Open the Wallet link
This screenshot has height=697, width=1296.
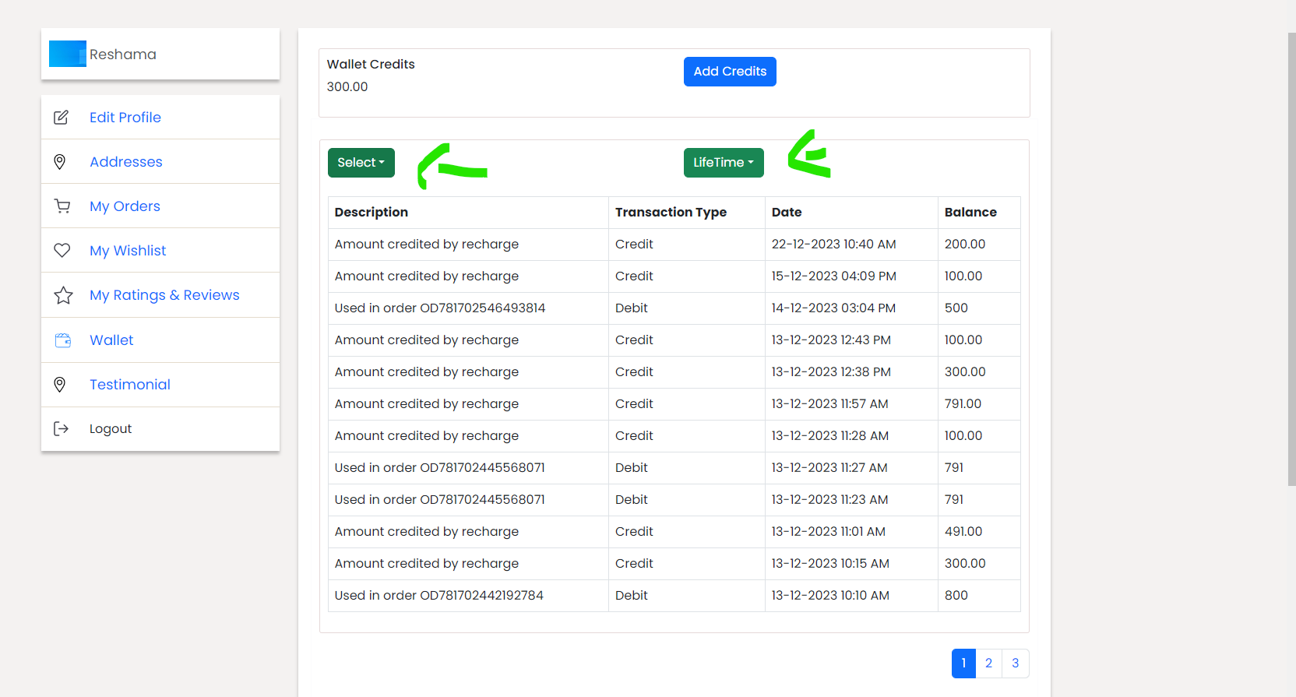[111, 340]
